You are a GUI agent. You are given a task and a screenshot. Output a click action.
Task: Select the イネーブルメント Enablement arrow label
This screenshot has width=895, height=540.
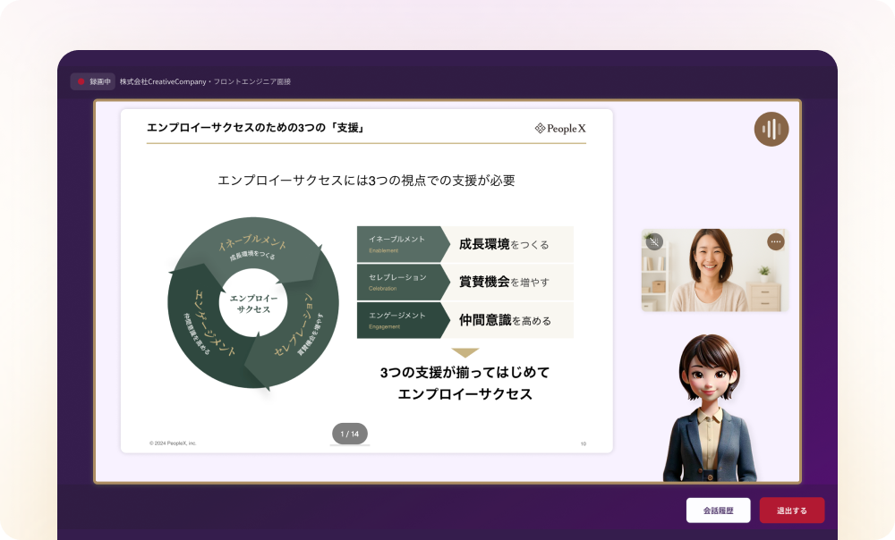(x=399, y=244)
